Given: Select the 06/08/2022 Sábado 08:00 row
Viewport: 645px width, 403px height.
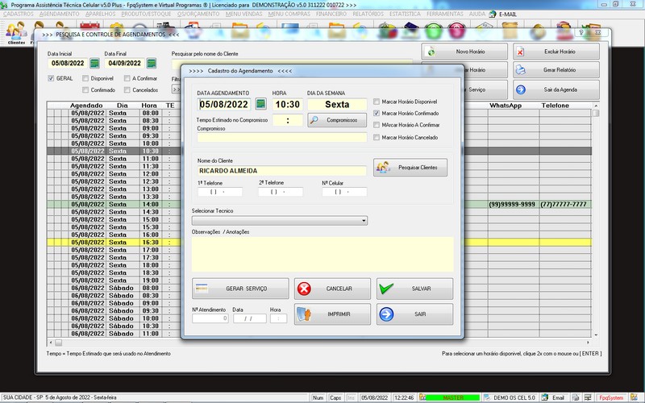Looking at the screenshot, I should [319, 289].
